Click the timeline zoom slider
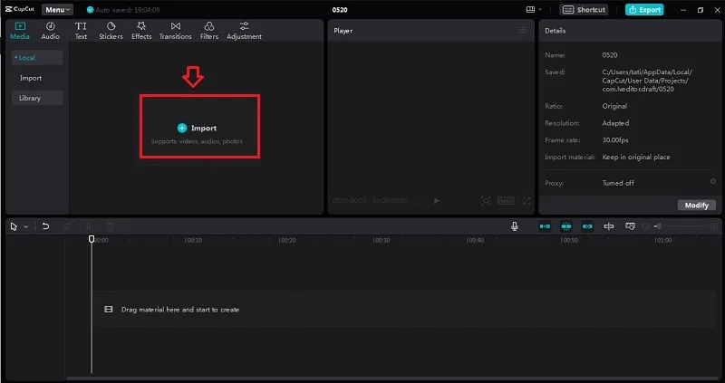 click(x=682, y=226)
